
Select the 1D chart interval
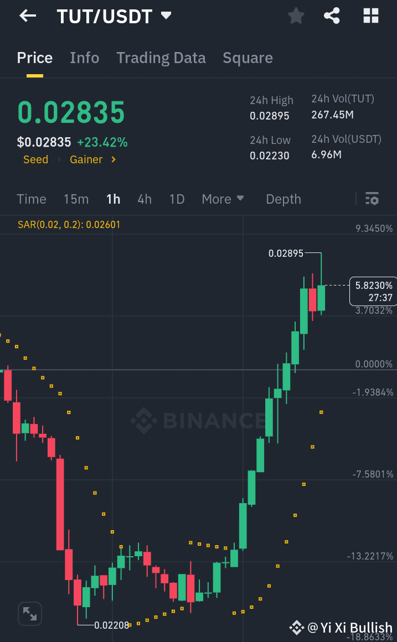(x=177, y=199)
